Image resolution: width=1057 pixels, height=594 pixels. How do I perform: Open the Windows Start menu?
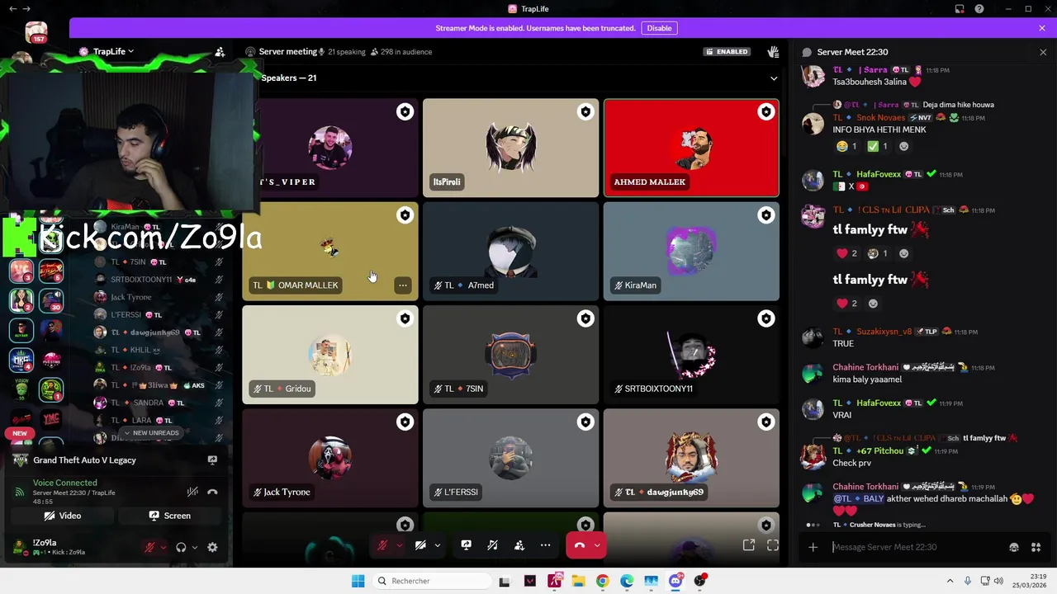pos(358,581)
